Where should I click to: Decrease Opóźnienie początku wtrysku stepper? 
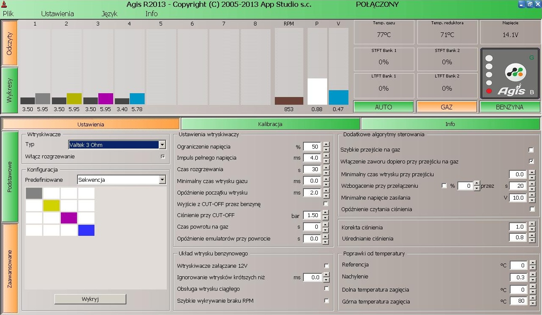(x=326, y=195)
